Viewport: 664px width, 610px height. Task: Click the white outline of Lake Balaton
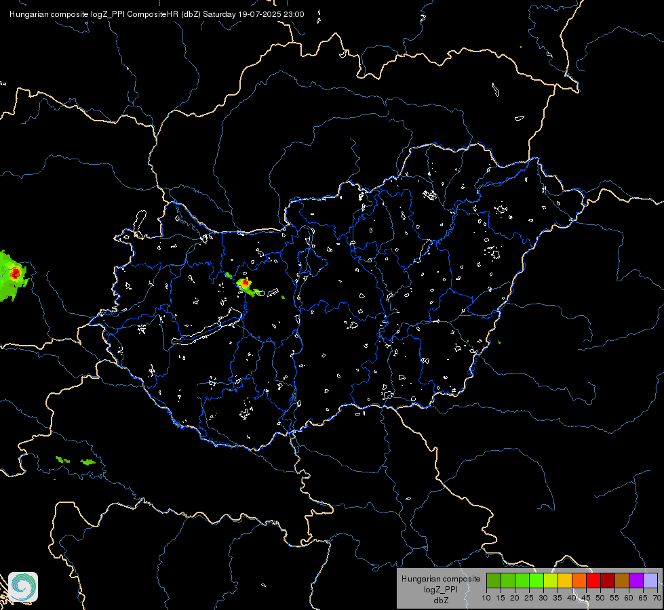coord(207,327)
